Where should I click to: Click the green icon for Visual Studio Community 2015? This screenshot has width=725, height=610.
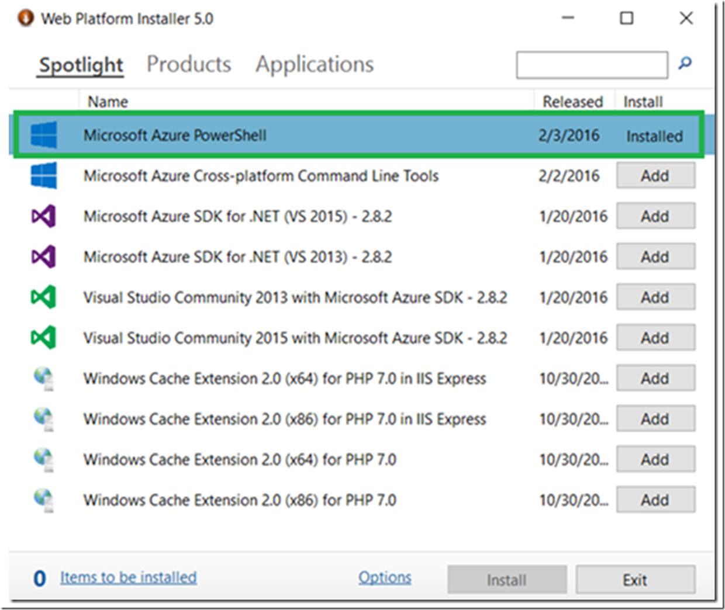pyautogui.click(x=44, y=338)
